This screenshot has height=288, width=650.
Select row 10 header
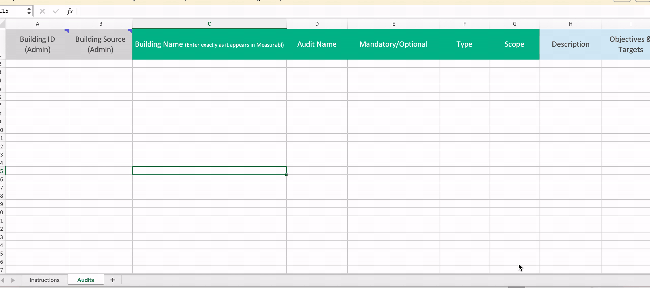(x=3, y=130)
